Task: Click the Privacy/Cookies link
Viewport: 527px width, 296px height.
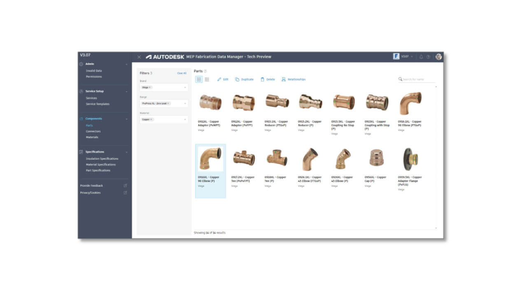Action: pos(90,193)
